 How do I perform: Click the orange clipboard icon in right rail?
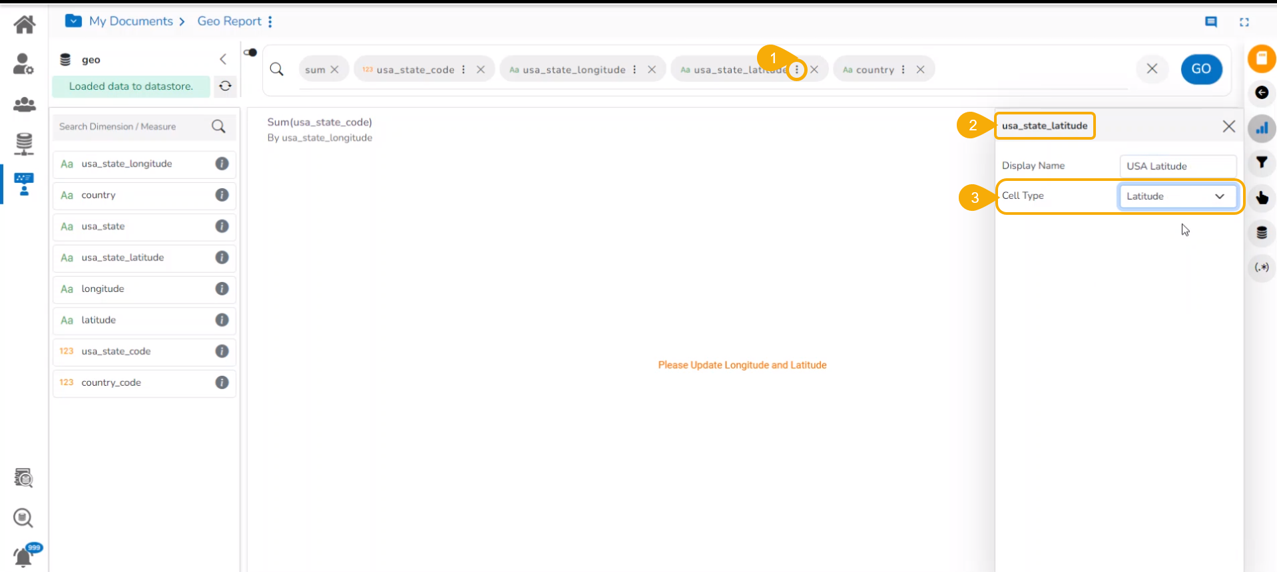pos(1262,59)
